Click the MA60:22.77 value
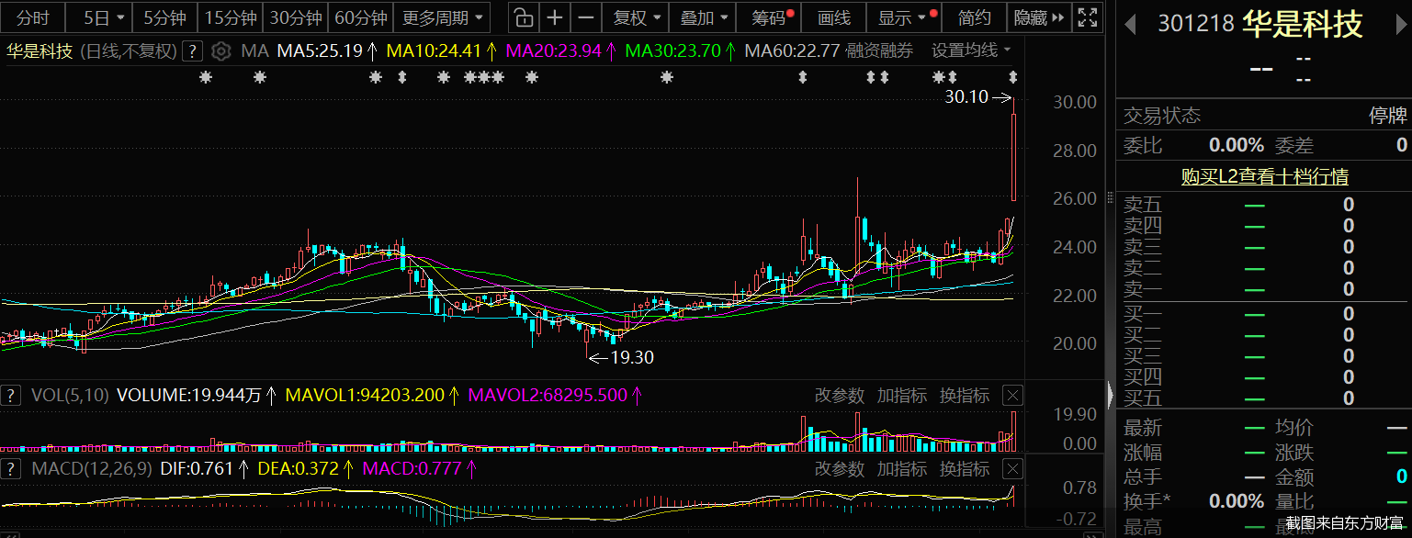This screenshot has height=538, width=1412. 792,50
